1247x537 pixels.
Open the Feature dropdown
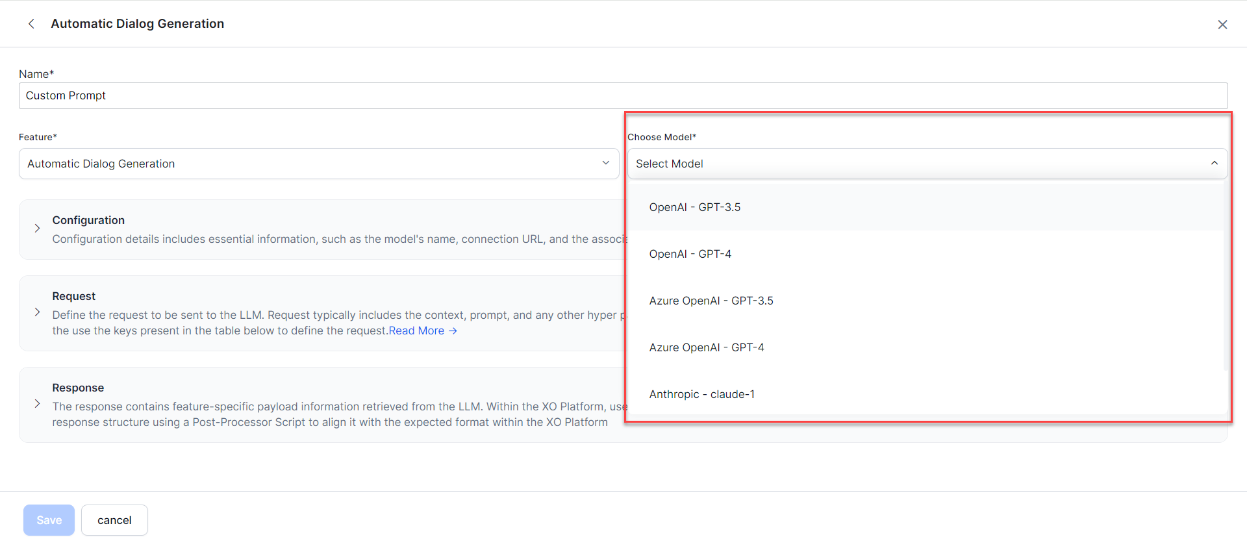point(318,164)
